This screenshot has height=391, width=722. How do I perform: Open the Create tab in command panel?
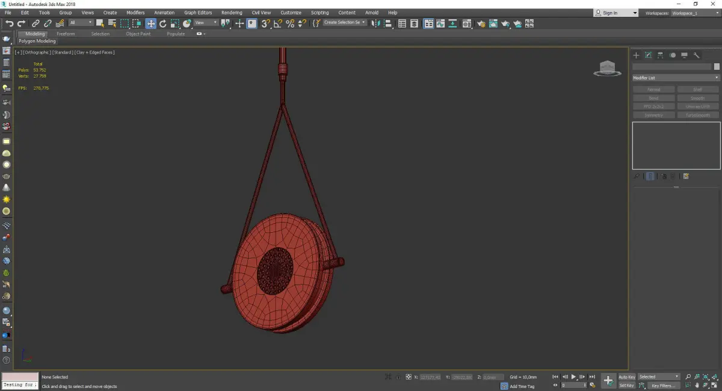637,55
